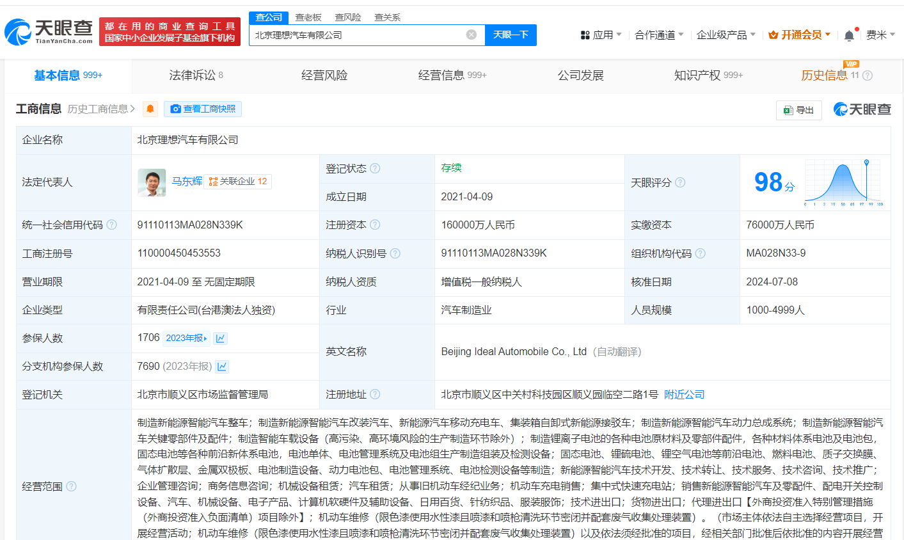This screenshot has height=540, width=904.
Task: Click the question icon next to 注册资本
Action: coord(375,225)
